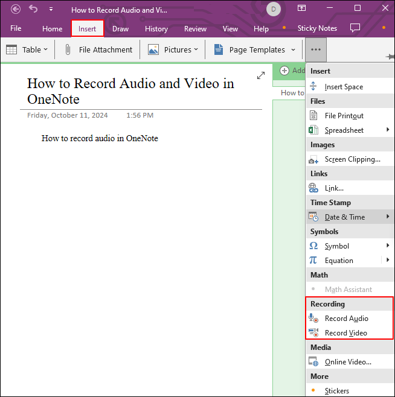Click the Undo icon in title bar
Image resolution: width=395 pixels, height=397 pixels.
tap(33, 9)
